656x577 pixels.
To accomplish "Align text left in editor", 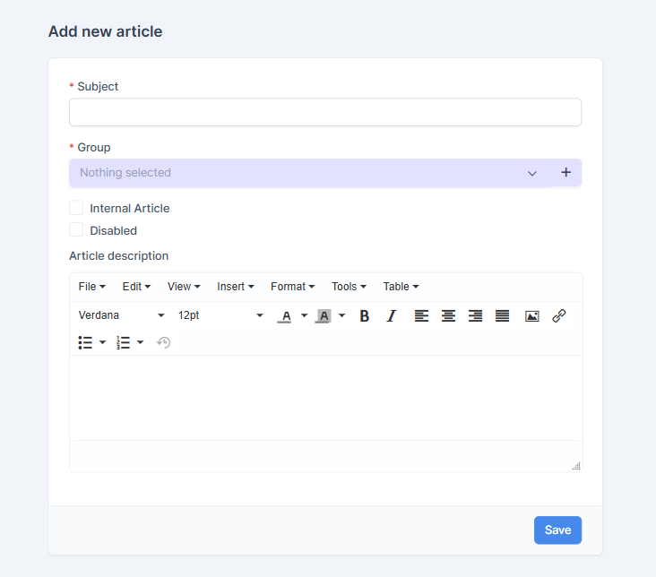I will click(x=421, y=315).
